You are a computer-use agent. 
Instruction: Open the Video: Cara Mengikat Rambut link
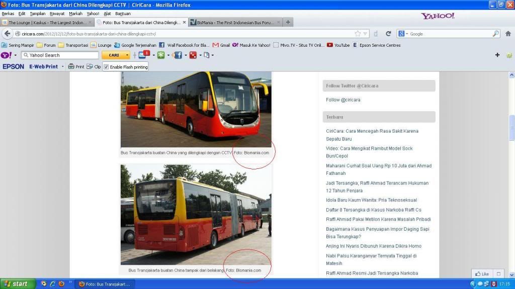pyautogui.click(x=369, y=152)
